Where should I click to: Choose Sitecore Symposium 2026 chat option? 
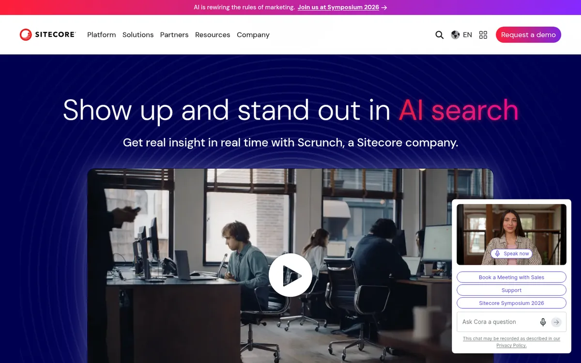pos(511,303)
